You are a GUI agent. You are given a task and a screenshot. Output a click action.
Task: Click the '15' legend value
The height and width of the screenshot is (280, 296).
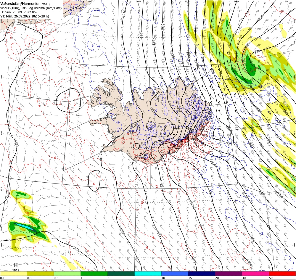[190, 278]
